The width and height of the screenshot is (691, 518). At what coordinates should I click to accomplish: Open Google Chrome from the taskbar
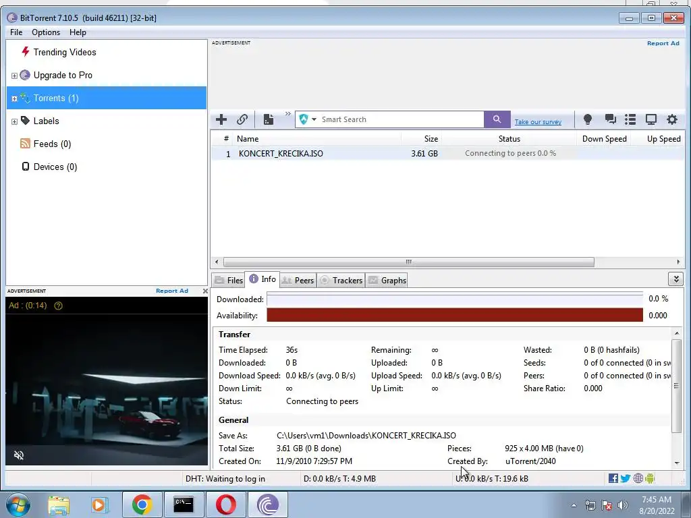[x=142, y=505]
